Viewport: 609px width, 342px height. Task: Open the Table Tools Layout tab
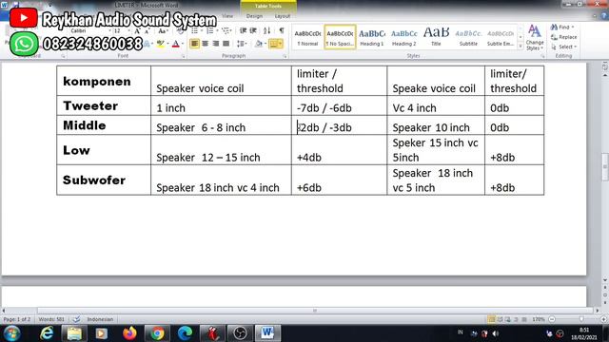coord(283,16)
